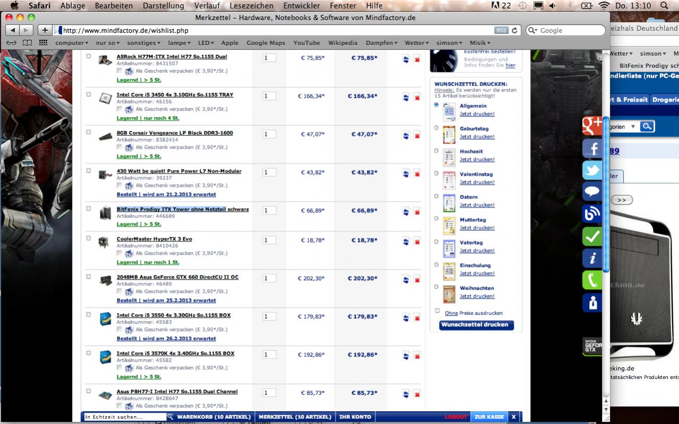Viewport: 679px width, 424px height.
Task: Expand the 'Wetter' bookmarks folder in front window
Action: tap(417, 43)
